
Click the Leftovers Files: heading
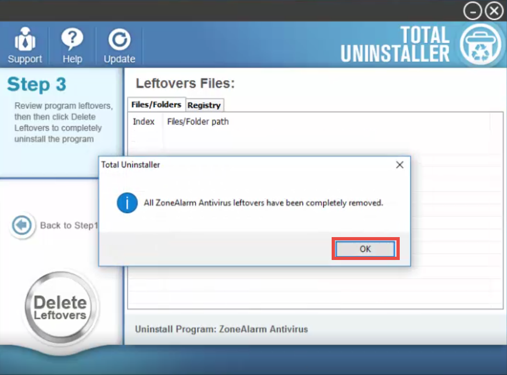point(185,83)
